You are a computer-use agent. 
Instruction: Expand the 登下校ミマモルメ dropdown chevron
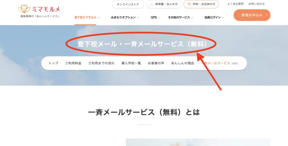tap(99, 18)
